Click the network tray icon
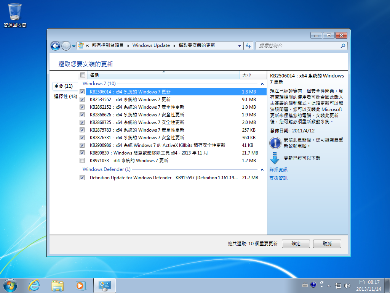The width and height of the screenshot is (390, 293). click(x=338, y=285)
